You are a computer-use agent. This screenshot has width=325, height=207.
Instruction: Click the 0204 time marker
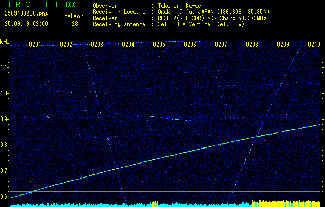coord(128,45)
